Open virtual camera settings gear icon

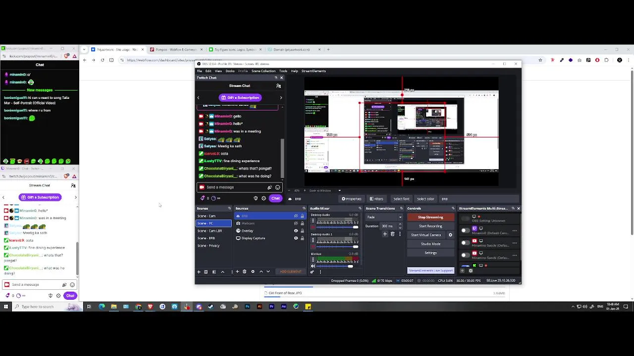point(450,235)
